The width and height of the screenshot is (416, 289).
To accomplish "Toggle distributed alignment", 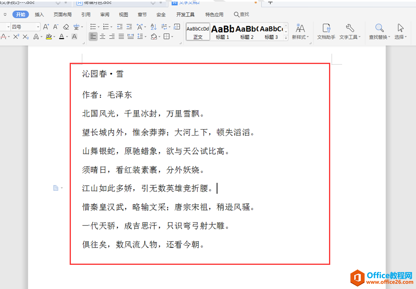I will [130, 37].
